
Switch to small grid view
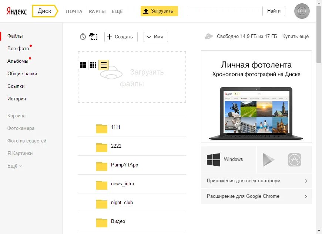pos(94,65)
